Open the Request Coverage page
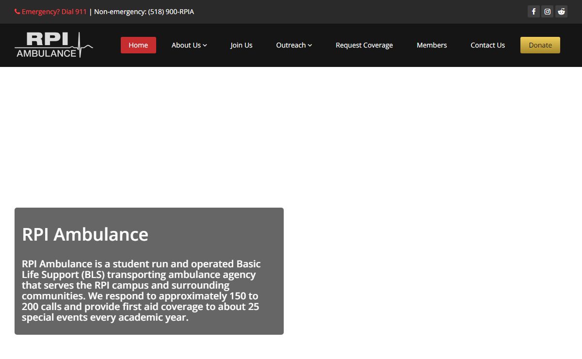Screen dimensions: 582x359 click(364, 45)
